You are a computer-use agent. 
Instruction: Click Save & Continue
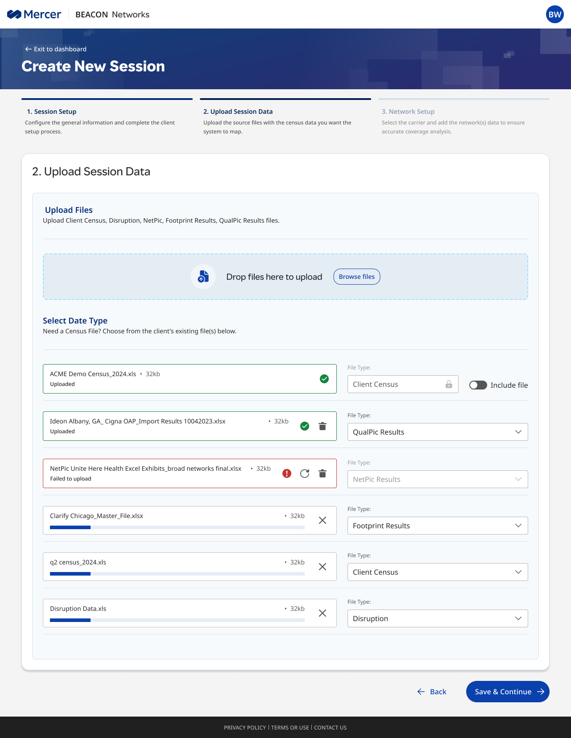pyautogui.click(x=507, y=692)
